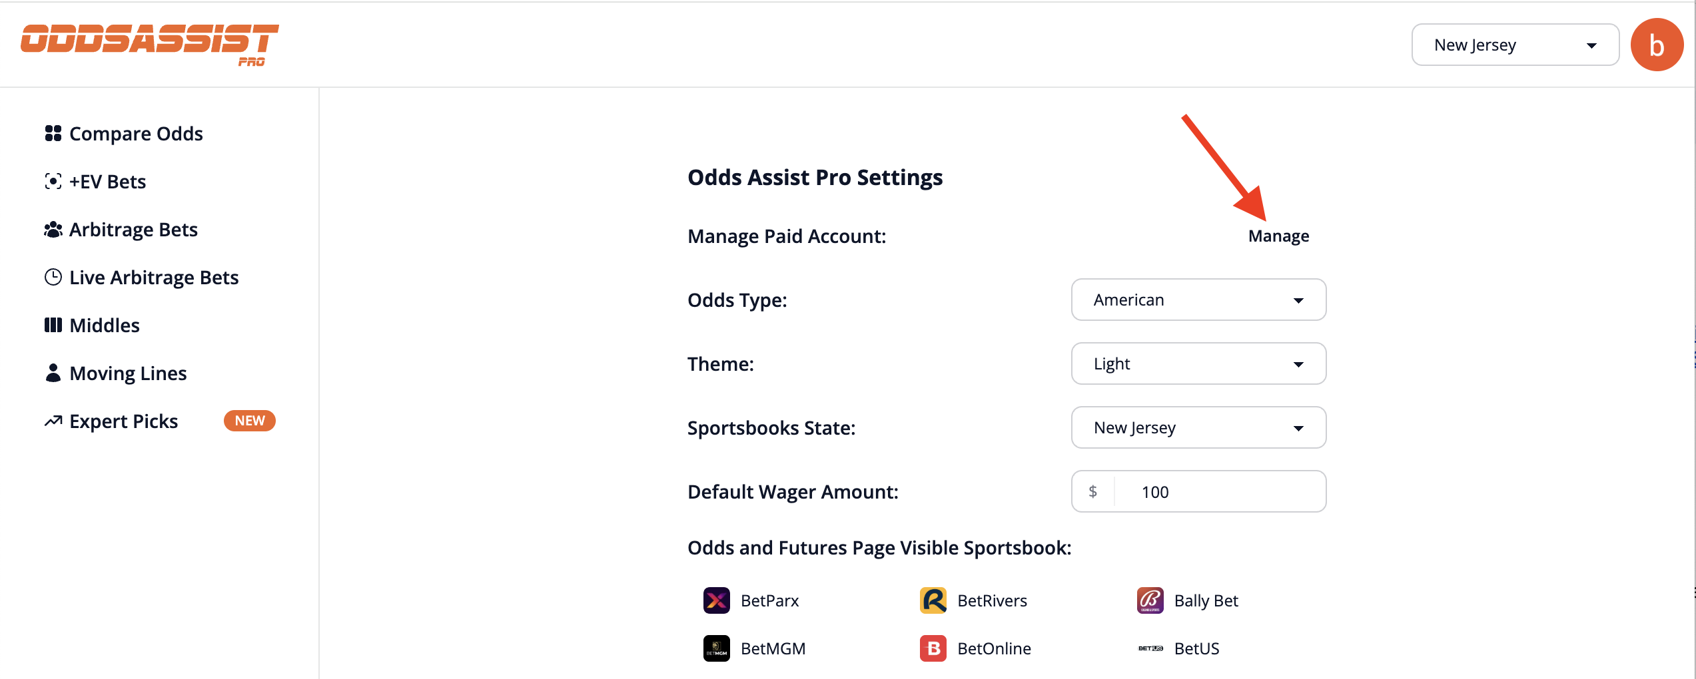Select the Middles columns icon
This screenshot has width=1696, height=679.
point(53,325)
